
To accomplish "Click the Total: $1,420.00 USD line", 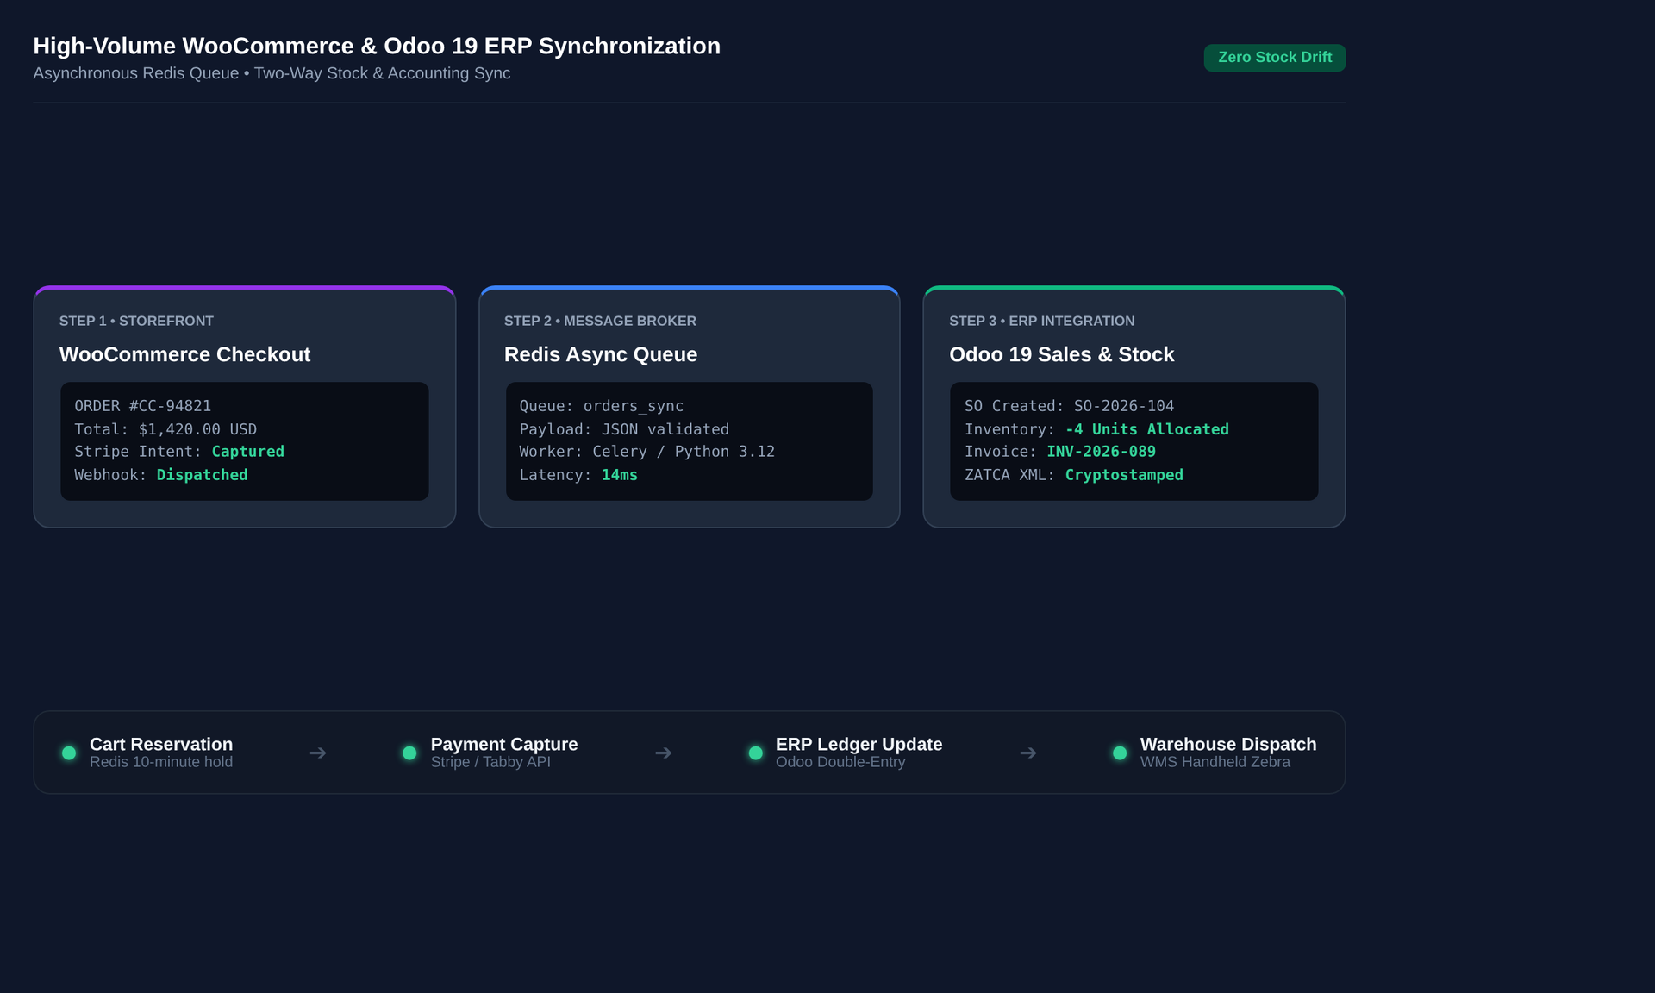I will (x=165, y=429).
